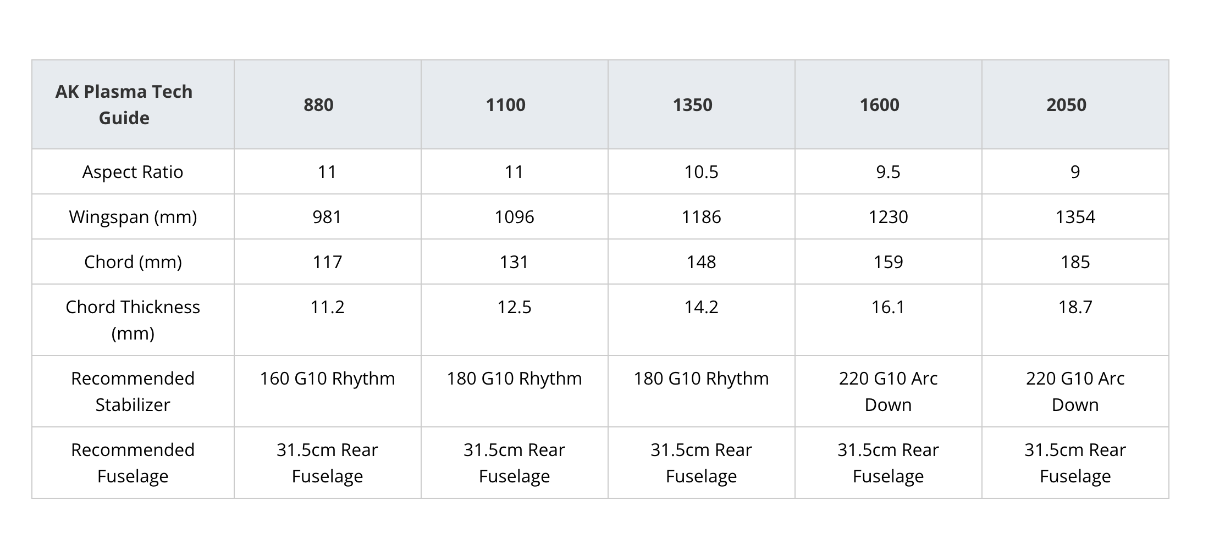Click the Recommended Stabilizer row label
This screenshot has width=1214, height=545.
[133, 391]
